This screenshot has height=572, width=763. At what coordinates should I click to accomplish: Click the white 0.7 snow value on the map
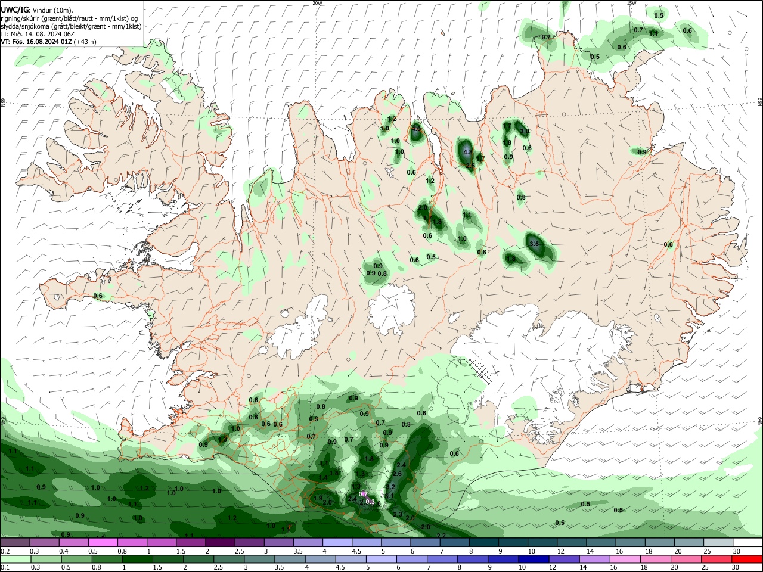(x=363, y=494)
